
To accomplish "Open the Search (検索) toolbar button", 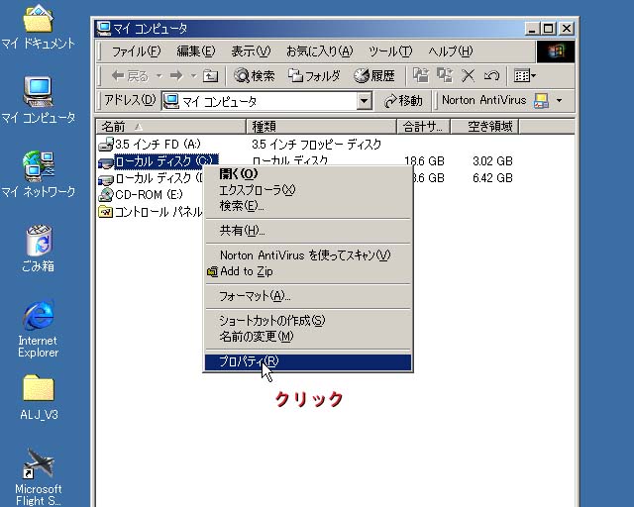I will tap(255, 75).
